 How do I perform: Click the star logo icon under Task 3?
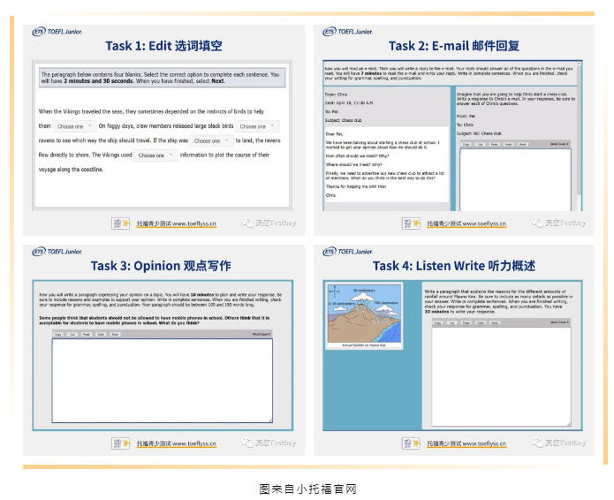tap(121, 443)
